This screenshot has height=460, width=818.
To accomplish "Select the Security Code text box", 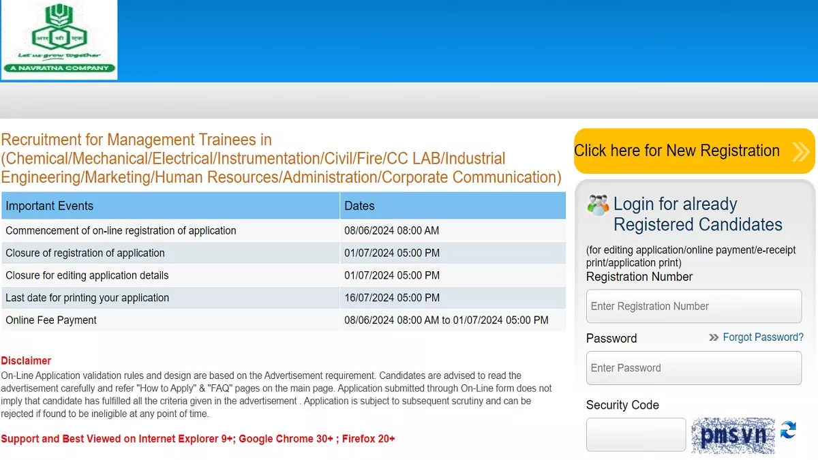I will click(635, 435).
